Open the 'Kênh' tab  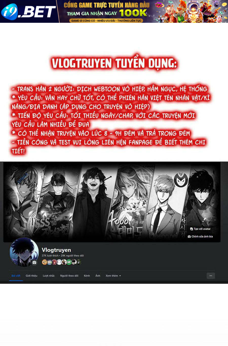tap(87, 276)
